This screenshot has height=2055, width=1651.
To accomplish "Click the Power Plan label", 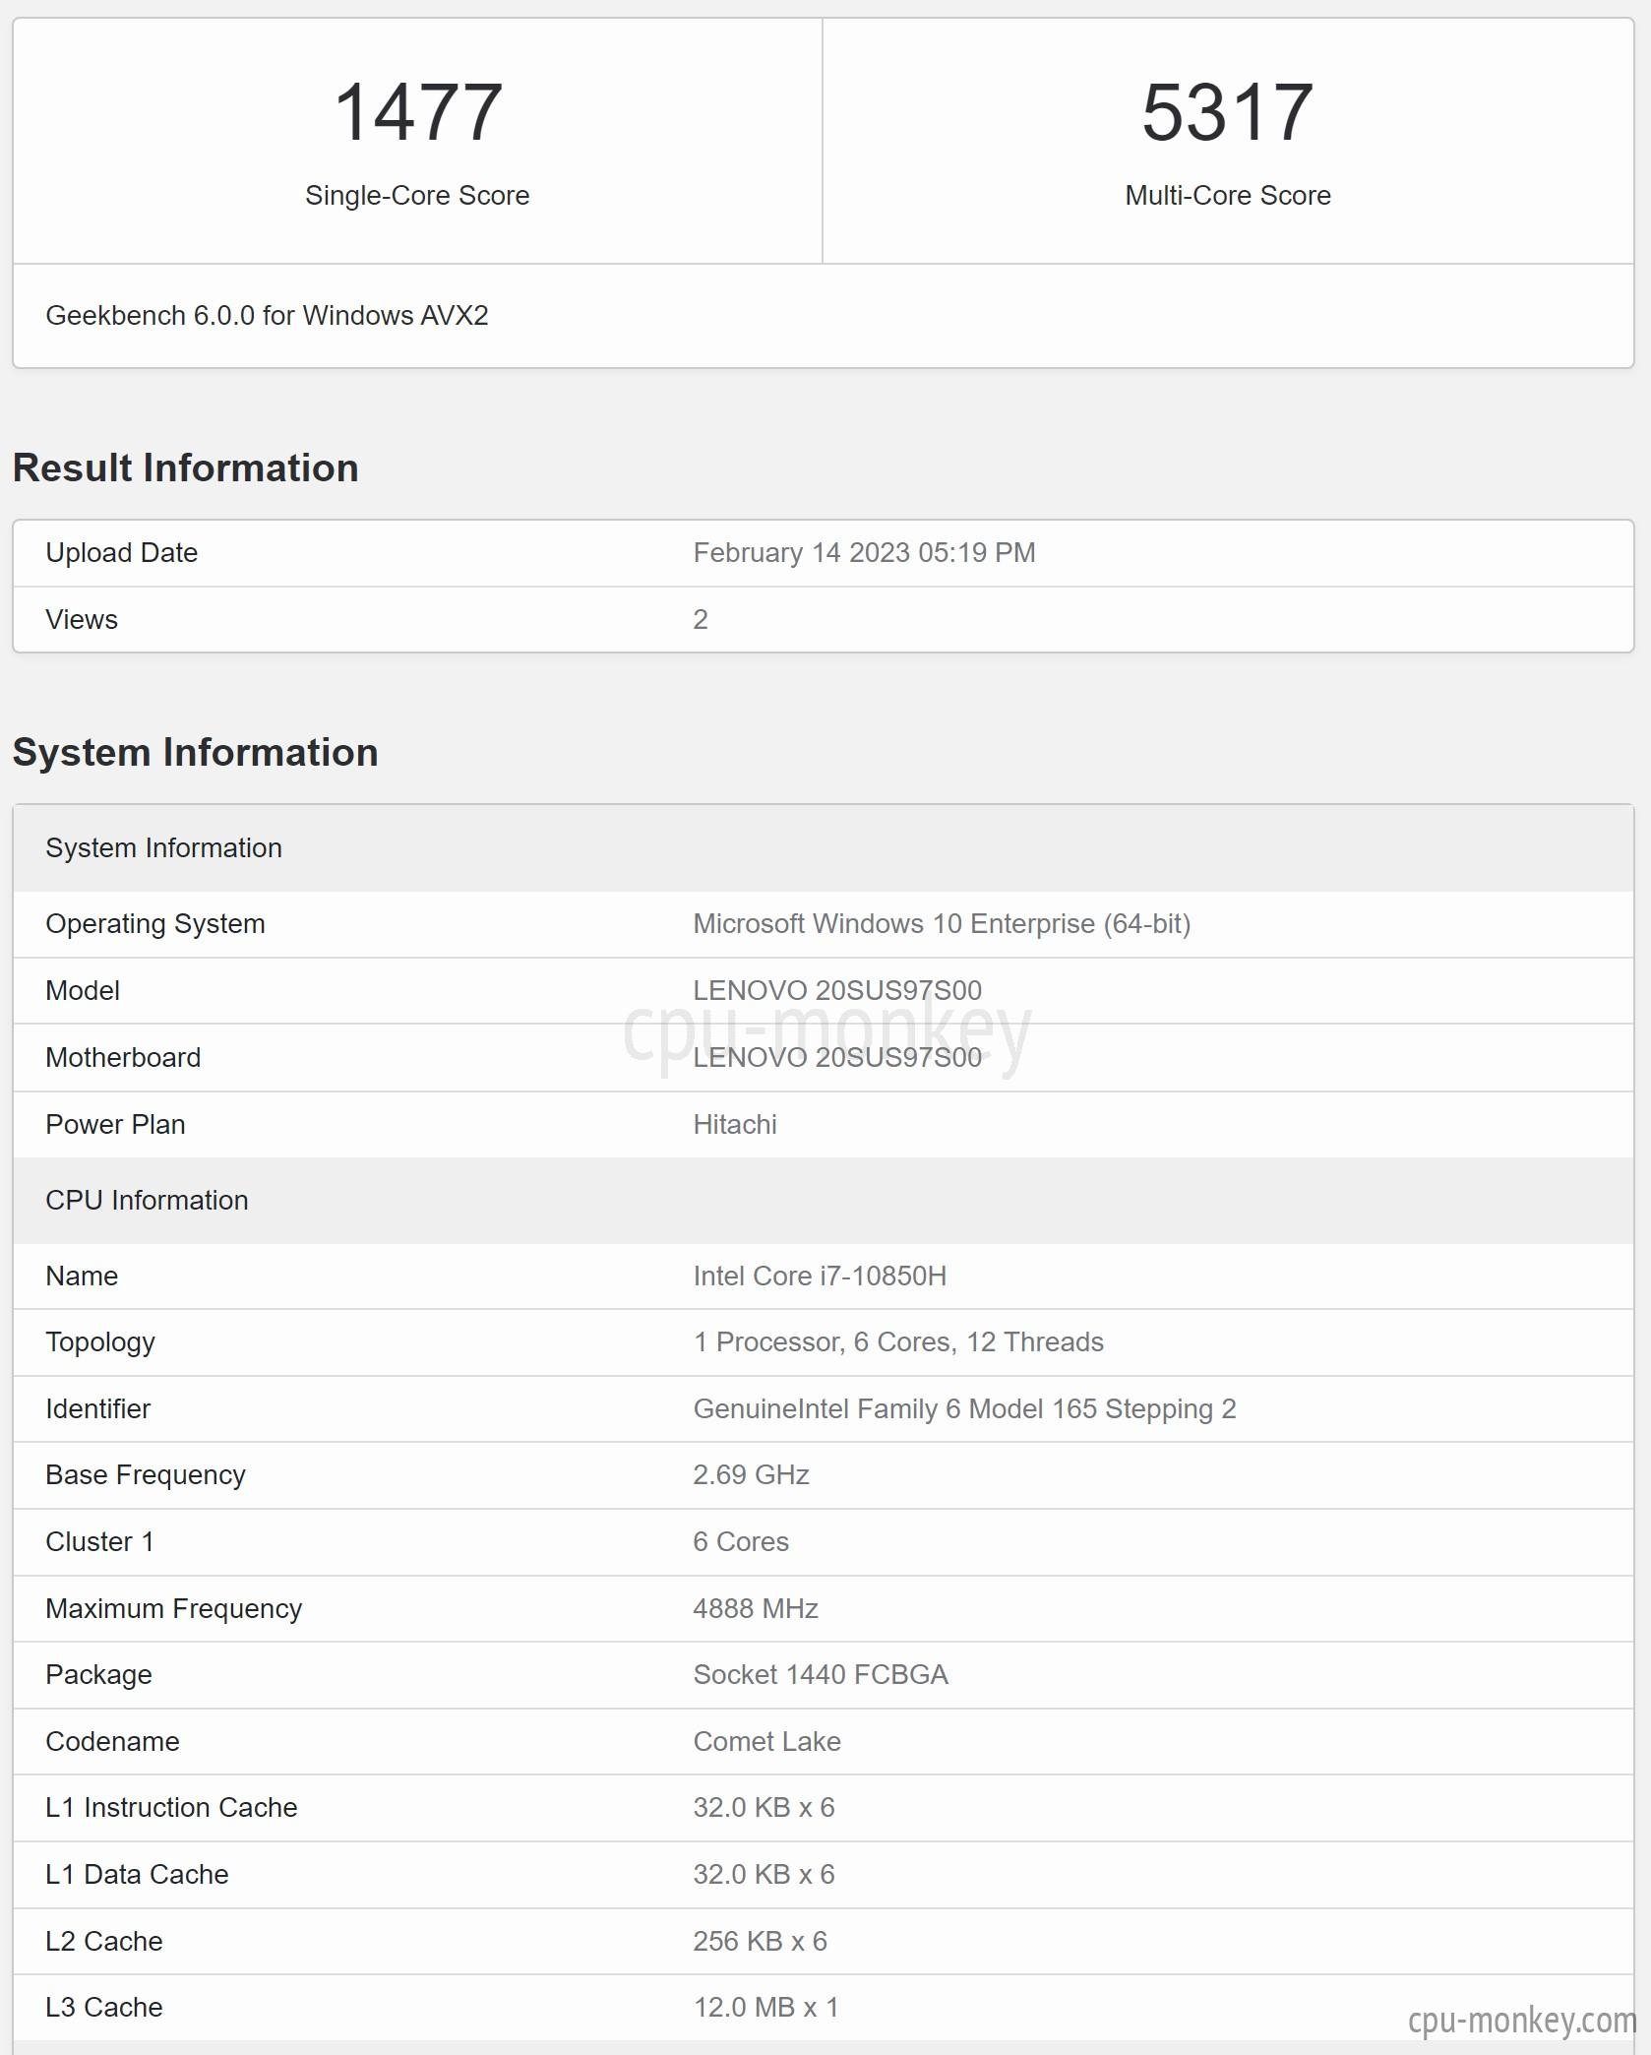I will [115, 1124].
